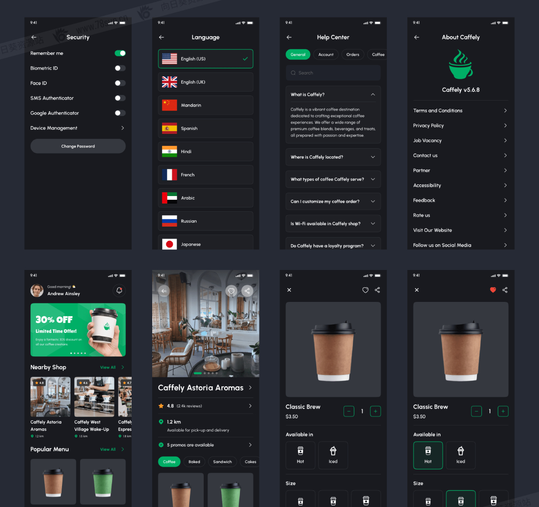Click the green Caffely coffee cup logo
Screen dimensions: 539x507
[x=460, y=66]
